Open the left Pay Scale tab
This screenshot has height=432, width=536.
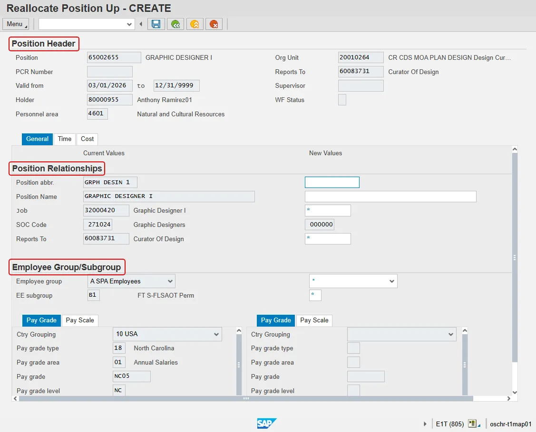tap(80, 320)
